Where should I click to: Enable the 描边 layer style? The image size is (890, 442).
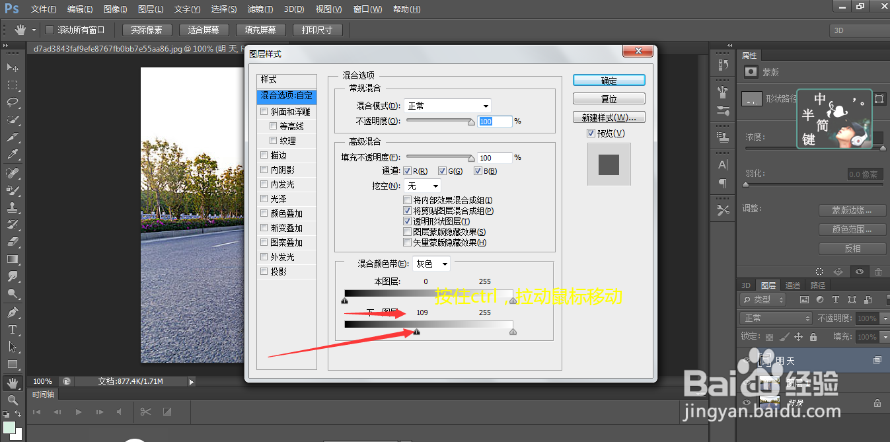[264, 155]
